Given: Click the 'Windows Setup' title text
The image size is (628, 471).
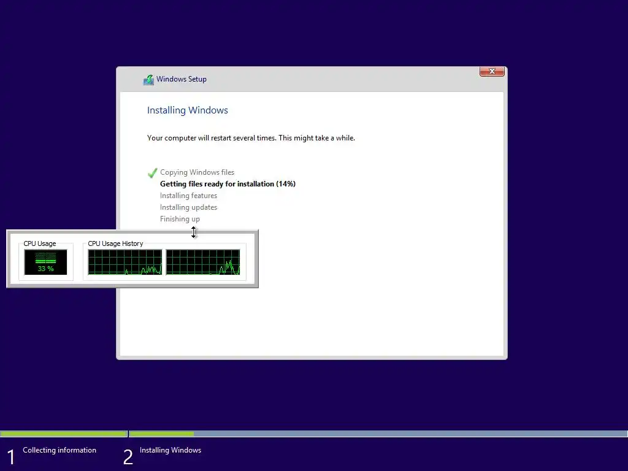Looking at the screenshot, I should pyautogui.click(x=182, y=79).
